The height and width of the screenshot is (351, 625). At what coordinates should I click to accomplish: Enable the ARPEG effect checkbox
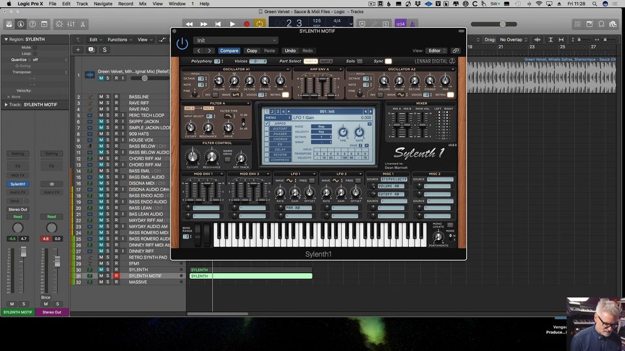(267, 123)
